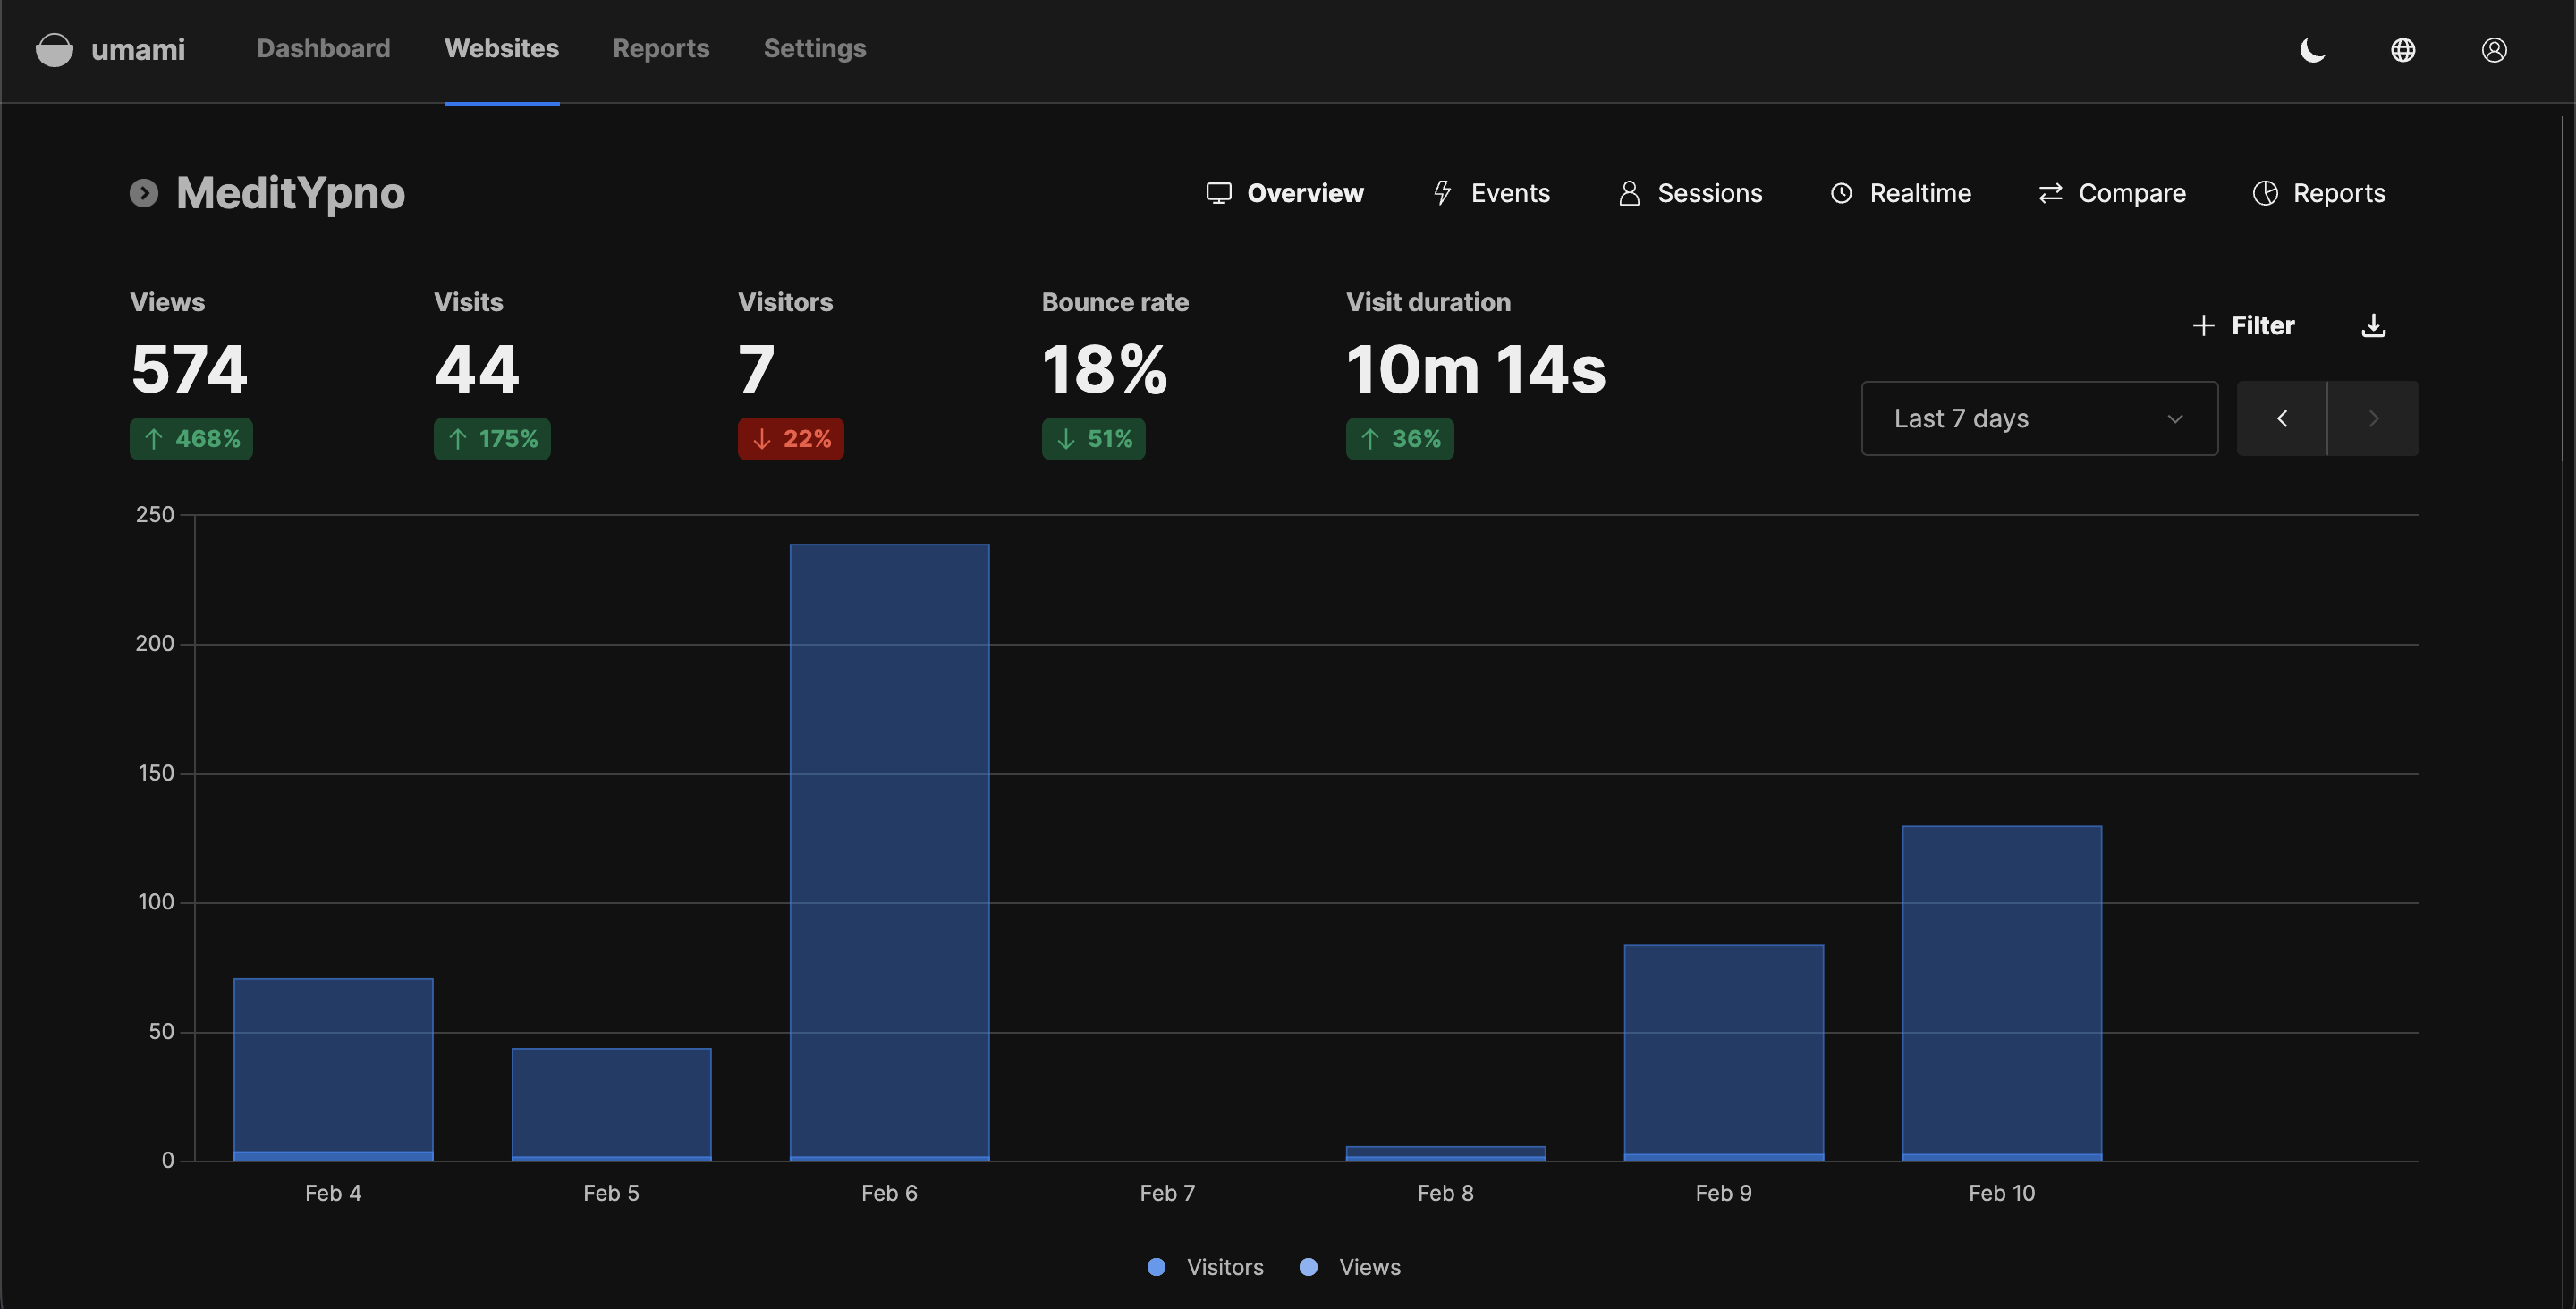Toggle the Visitors series in the chart legend
2576x1309 pixels.
pyautogui.click(x=1205, y=1266)
